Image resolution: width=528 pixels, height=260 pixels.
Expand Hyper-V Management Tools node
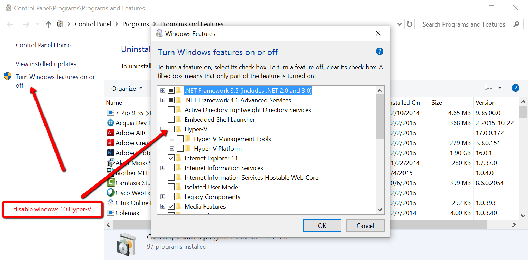click(172, 139)
